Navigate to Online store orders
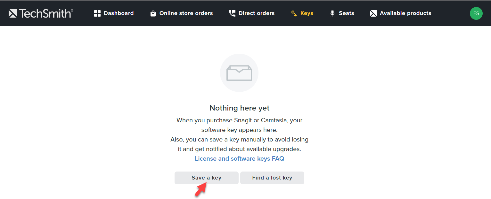The image size is (491, 199). pos(185,13)
